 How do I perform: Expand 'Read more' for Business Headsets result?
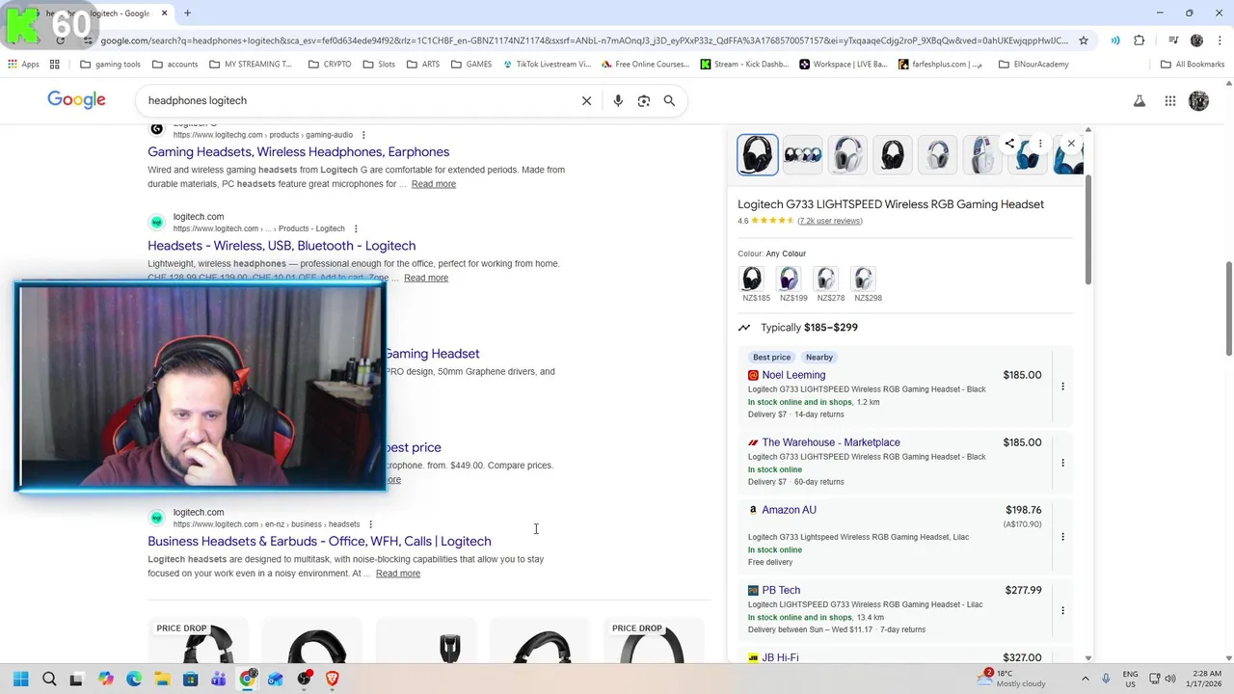point(398,574)
